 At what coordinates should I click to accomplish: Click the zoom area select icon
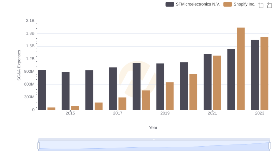(261, 5)
